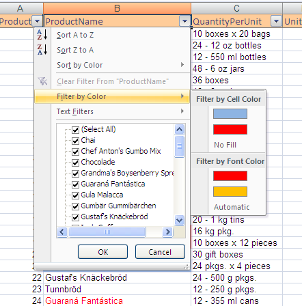
Task: Click the vertical scrollbar thumb in list
Action: (180, 146)
